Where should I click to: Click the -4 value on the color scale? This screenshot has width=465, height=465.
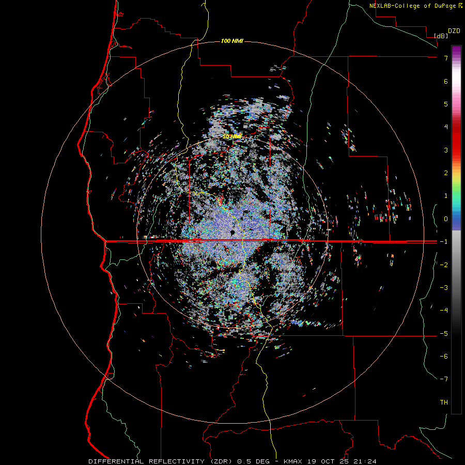(444, 310)
